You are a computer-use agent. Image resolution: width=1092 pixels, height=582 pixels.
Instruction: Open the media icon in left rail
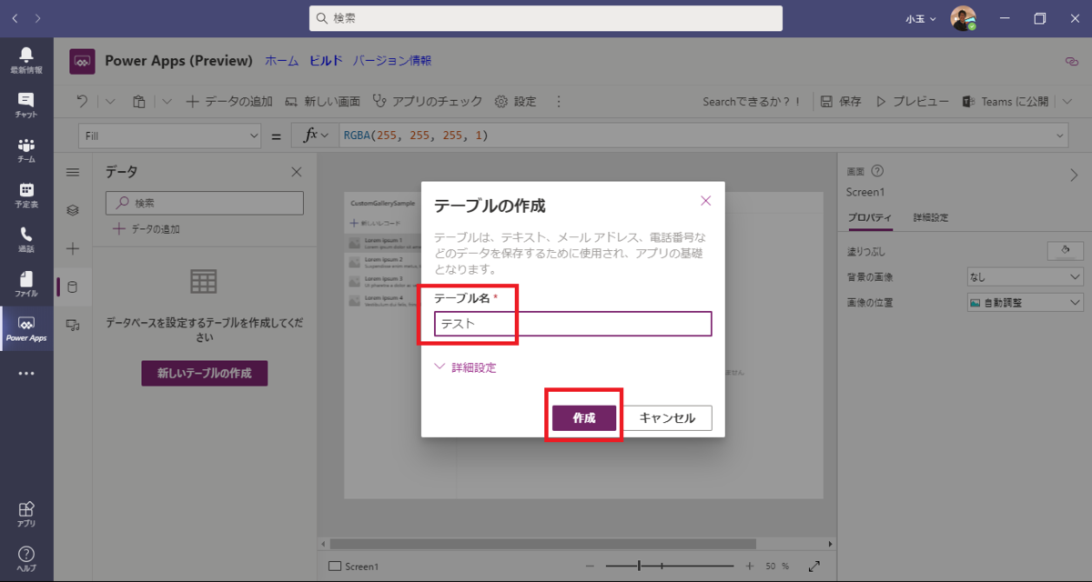[73, 325]
